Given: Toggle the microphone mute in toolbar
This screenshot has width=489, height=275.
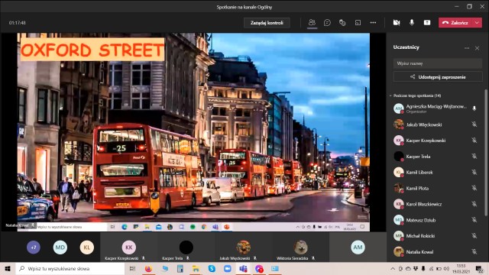Looking at the screenshot, I should (412, 22).
